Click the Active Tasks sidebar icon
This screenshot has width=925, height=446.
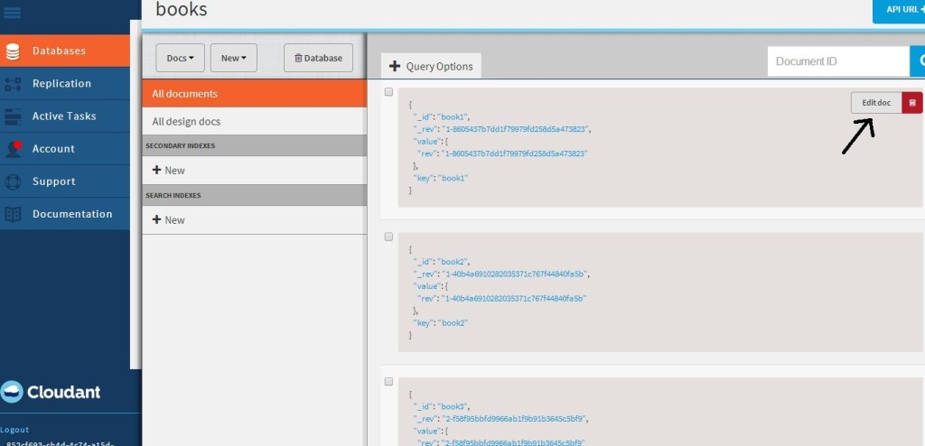(x=13, y=116)
